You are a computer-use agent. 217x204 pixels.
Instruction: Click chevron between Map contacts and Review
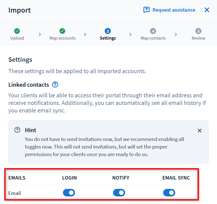[176, 34]
